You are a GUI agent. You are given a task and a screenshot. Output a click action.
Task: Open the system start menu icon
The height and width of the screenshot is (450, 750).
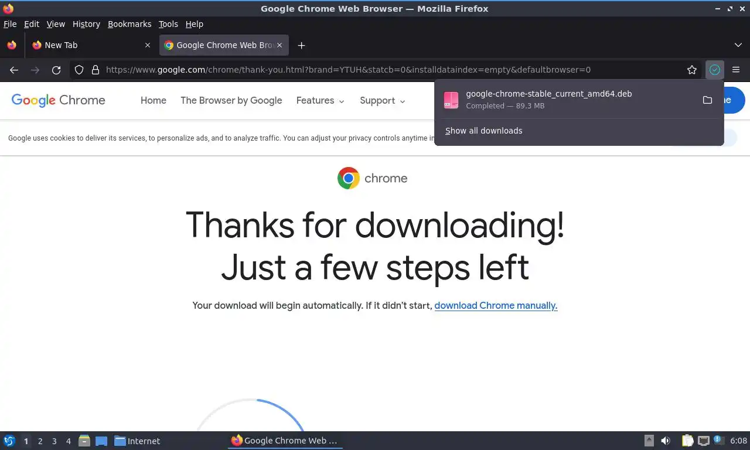point(9,441)
